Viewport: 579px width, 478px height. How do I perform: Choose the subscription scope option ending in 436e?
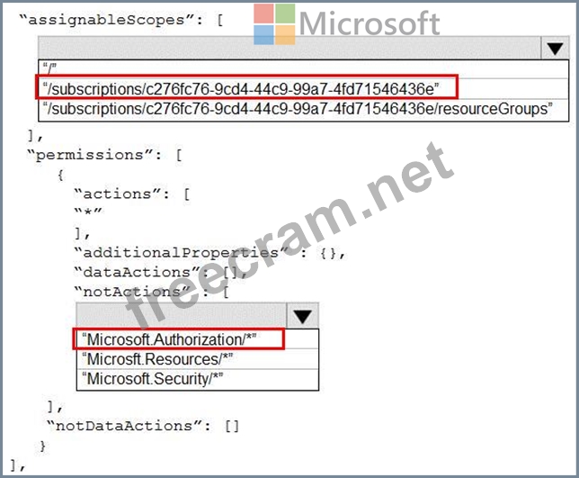(x=303, y=89)
